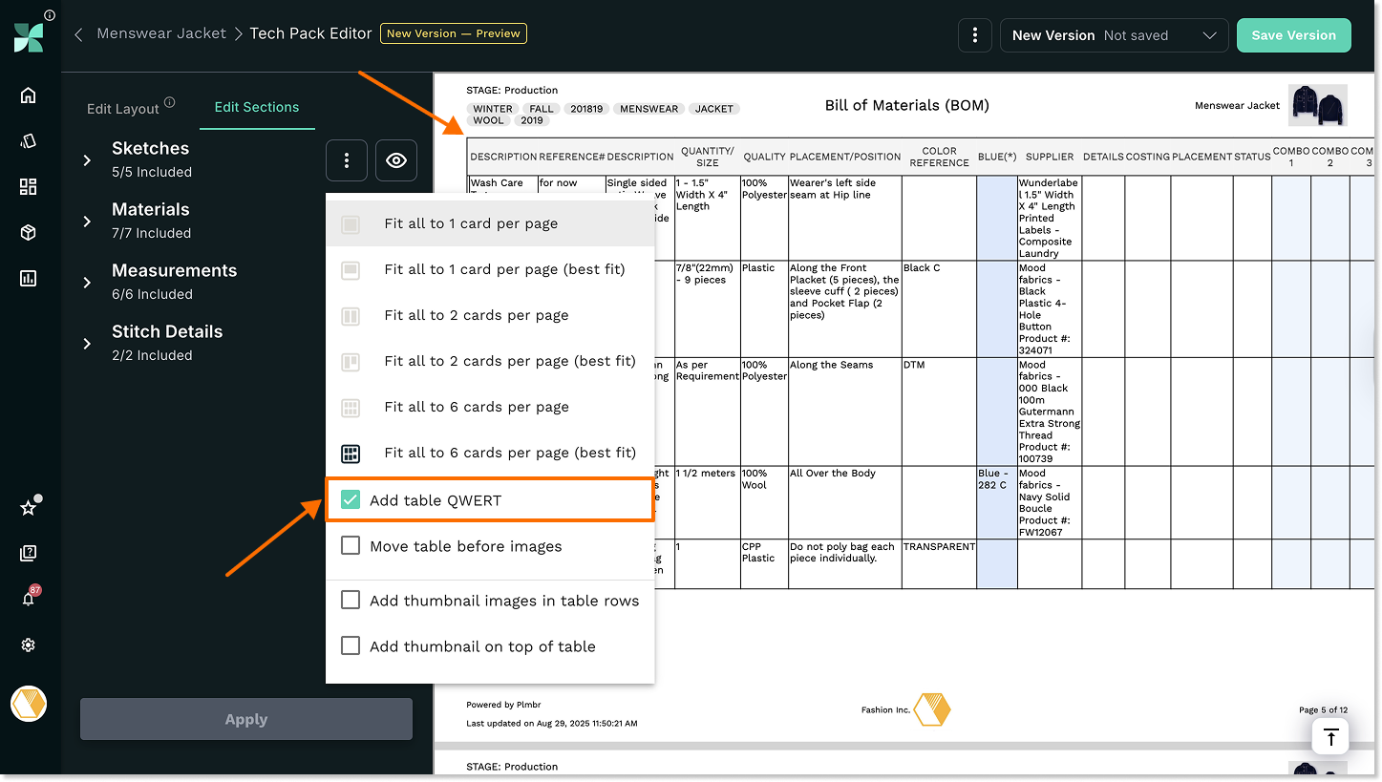Image resolution: width=1382 pixels, height=782 pixels.
Task: Open the help question mark icon
Action: point(28,553)
